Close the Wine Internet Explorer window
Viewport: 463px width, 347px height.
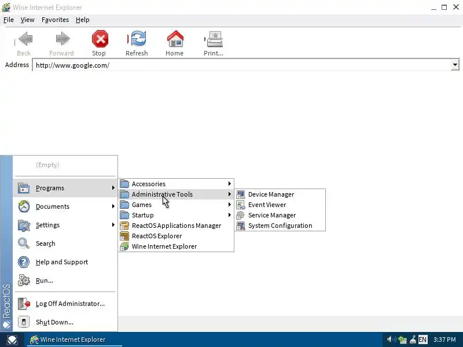(456, 7)
